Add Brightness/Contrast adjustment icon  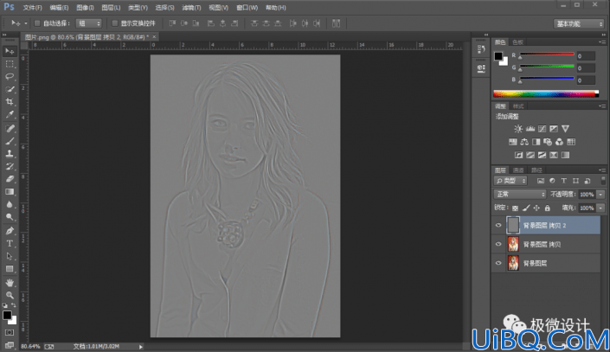tap(518, 129)
